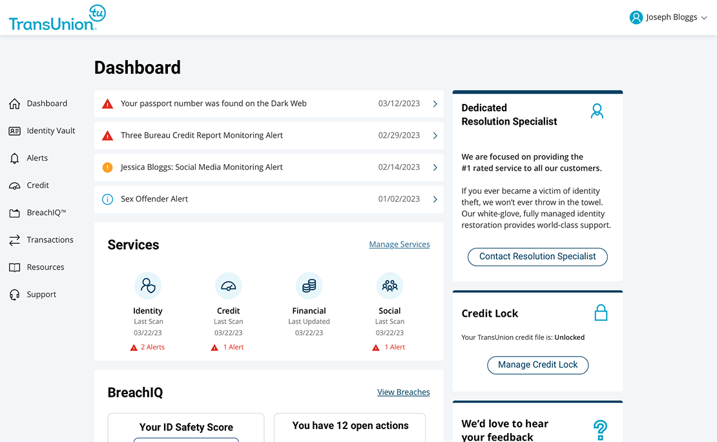This screenshot has height=442, width=717.
Task: Open 'Your passport number was found on the Dark Web'
Action: (214, 103)
